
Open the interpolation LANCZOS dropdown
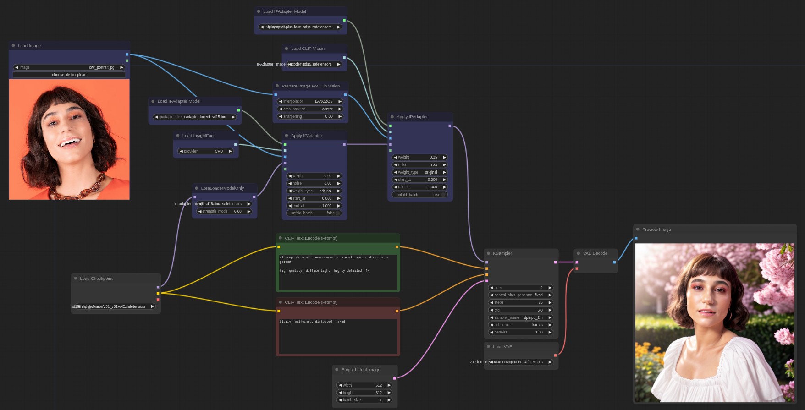[310, 101]
